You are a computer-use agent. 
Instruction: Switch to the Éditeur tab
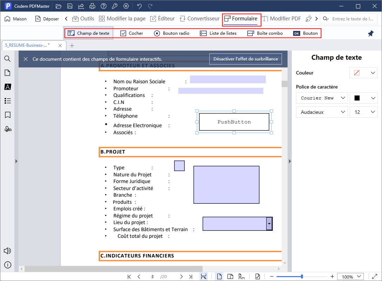(162, 19)
